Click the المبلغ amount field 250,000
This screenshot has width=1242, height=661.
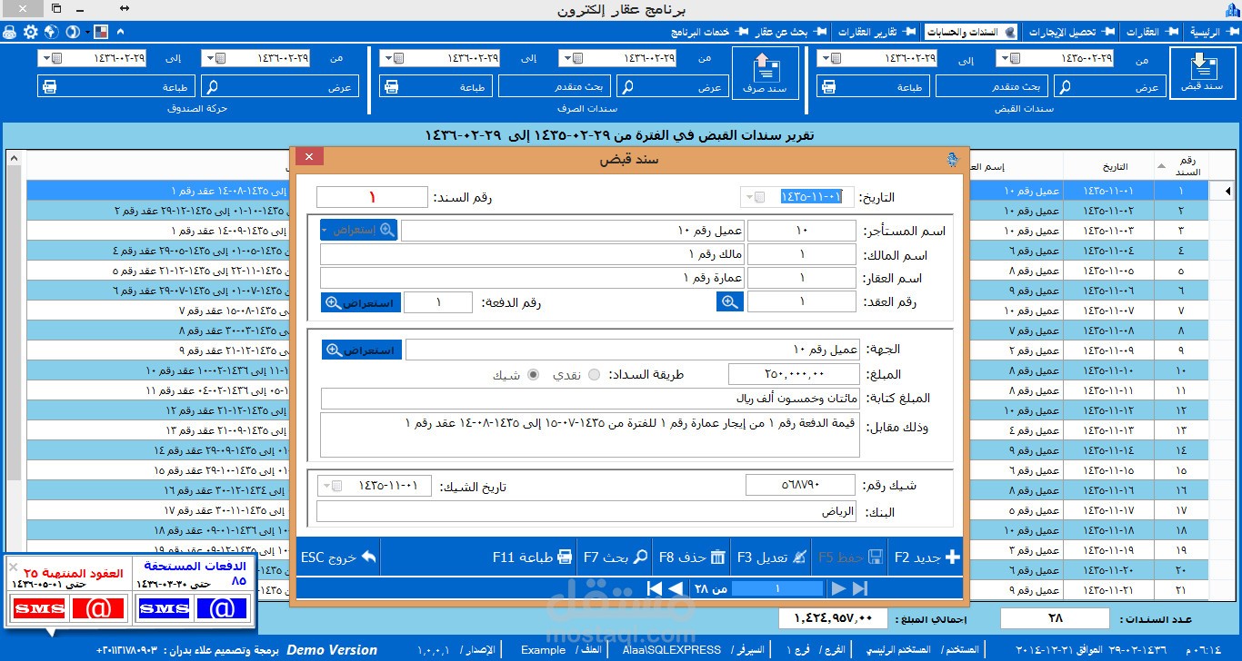tap(794, 373)
